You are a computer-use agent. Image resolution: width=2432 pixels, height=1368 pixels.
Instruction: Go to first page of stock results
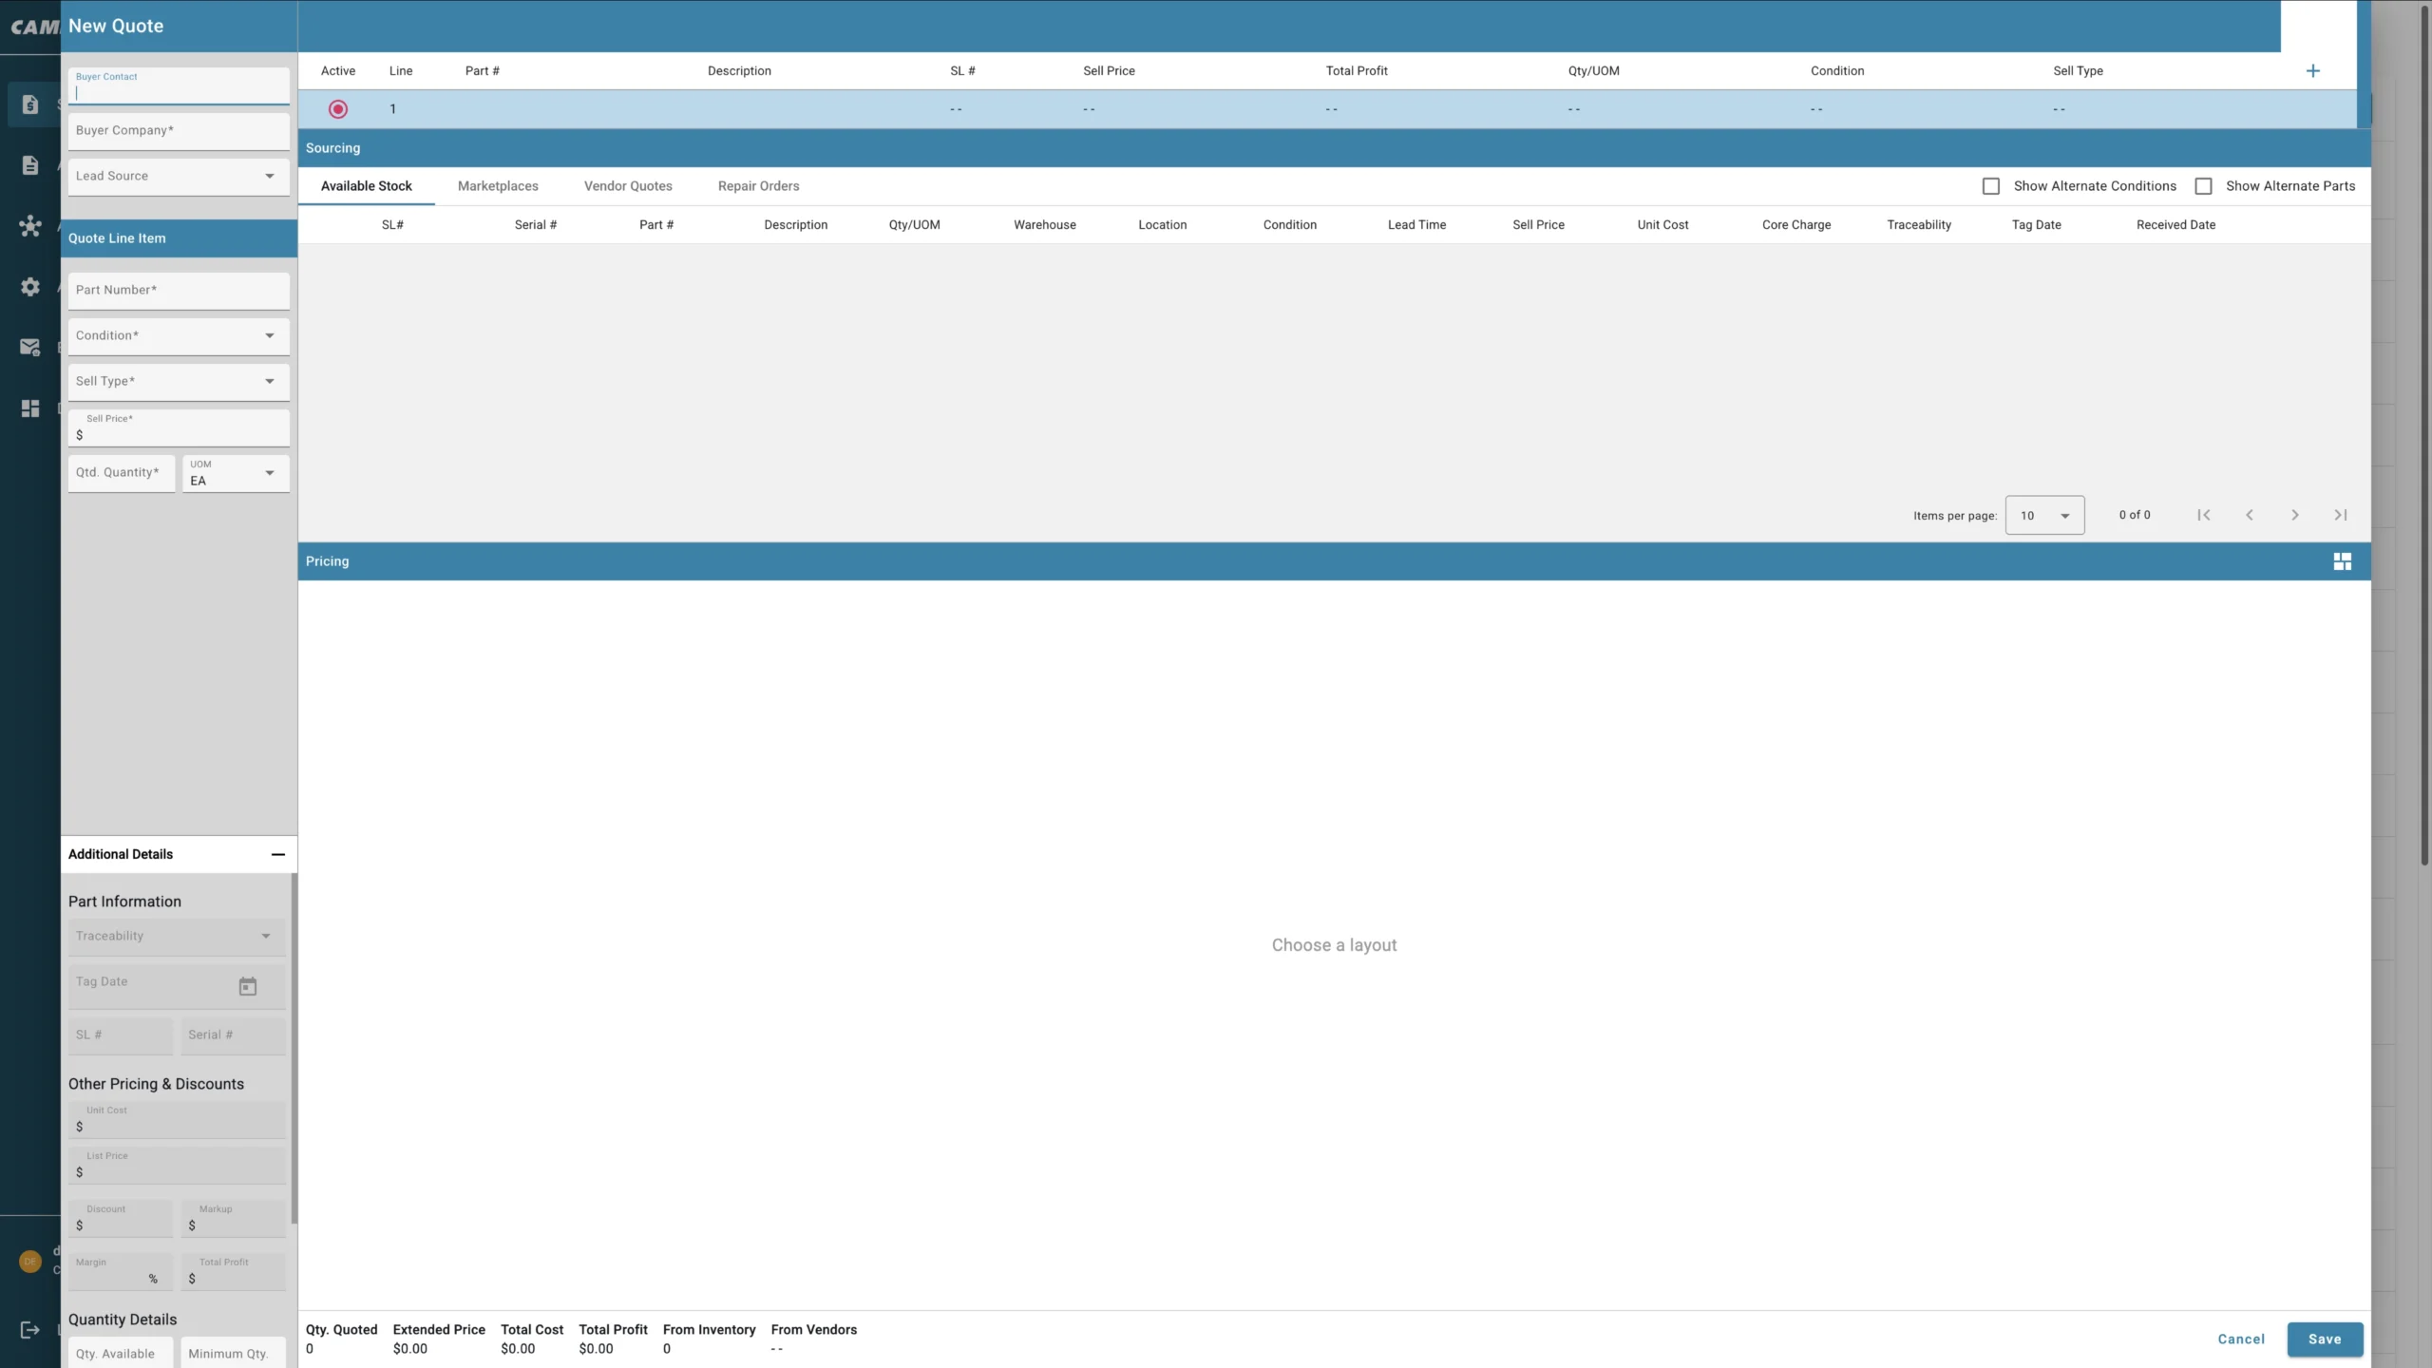(x=2203, y=515)
